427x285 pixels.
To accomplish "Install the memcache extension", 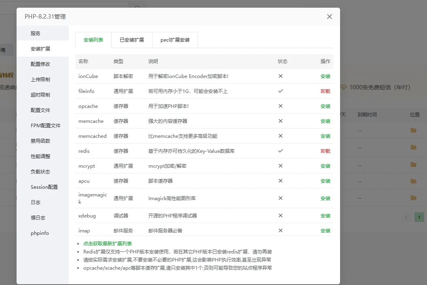I will (x=325, y=121).
